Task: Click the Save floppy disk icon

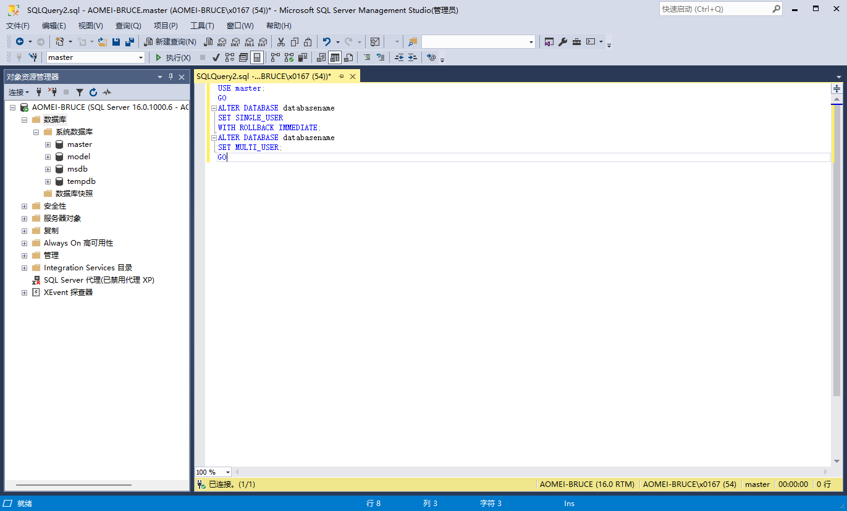Action: tap(116, 42)
